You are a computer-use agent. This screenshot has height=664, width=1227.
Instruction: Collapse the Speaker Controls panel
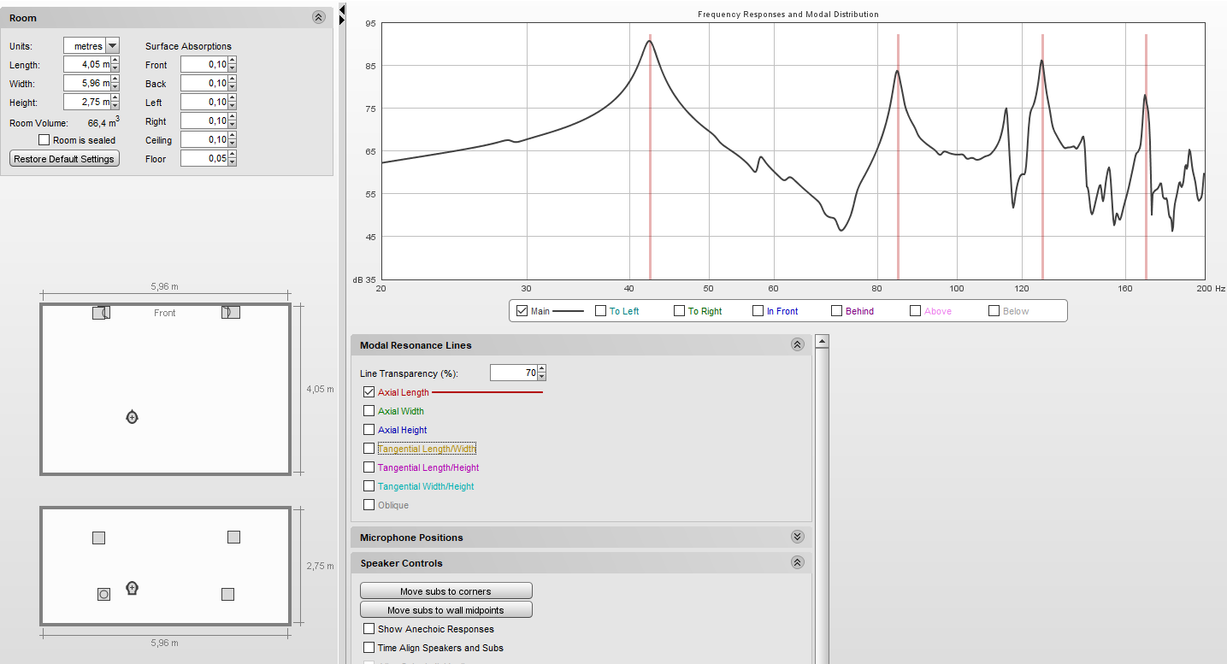point(797,563)
